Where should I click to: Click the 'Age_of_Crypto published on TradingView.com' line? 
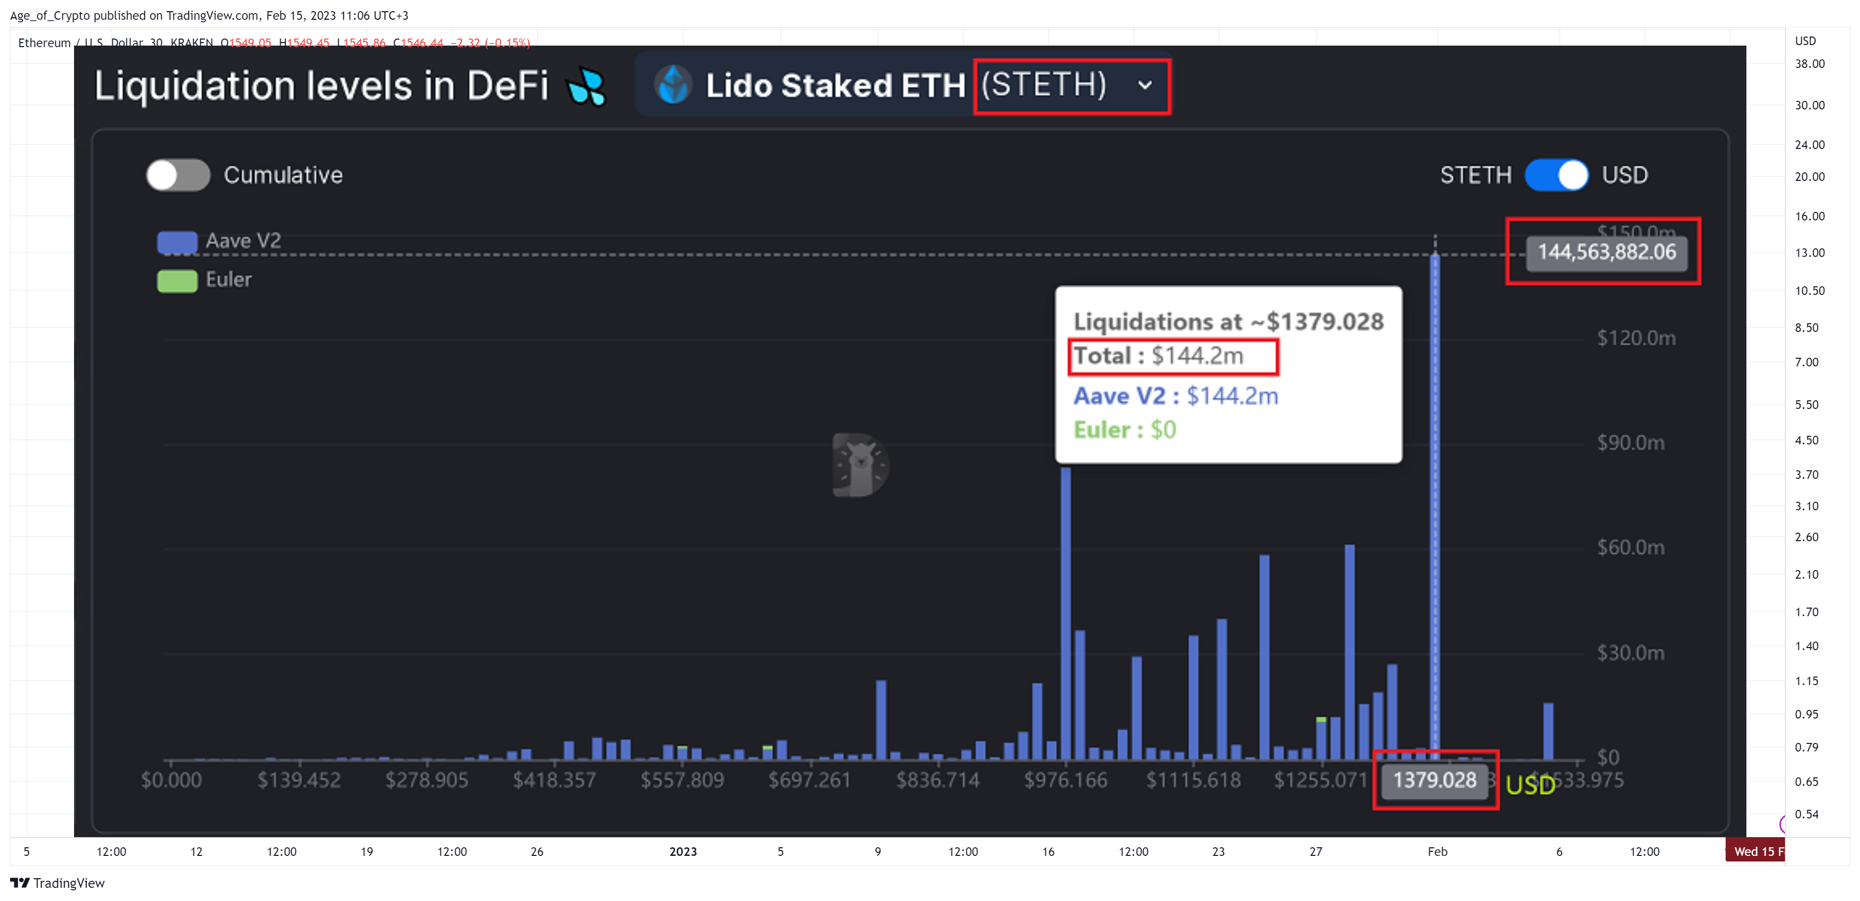209,15
